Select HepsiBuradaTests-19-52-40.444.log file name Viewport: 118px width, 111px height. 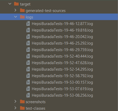pos(62,56)
